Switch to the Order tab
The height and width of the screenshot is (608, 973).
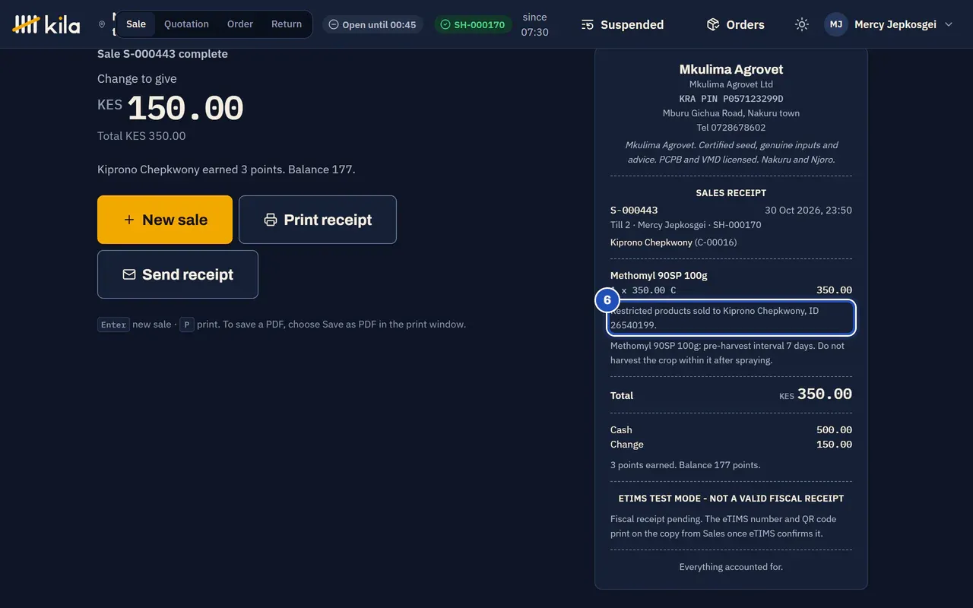coord(240,24)
